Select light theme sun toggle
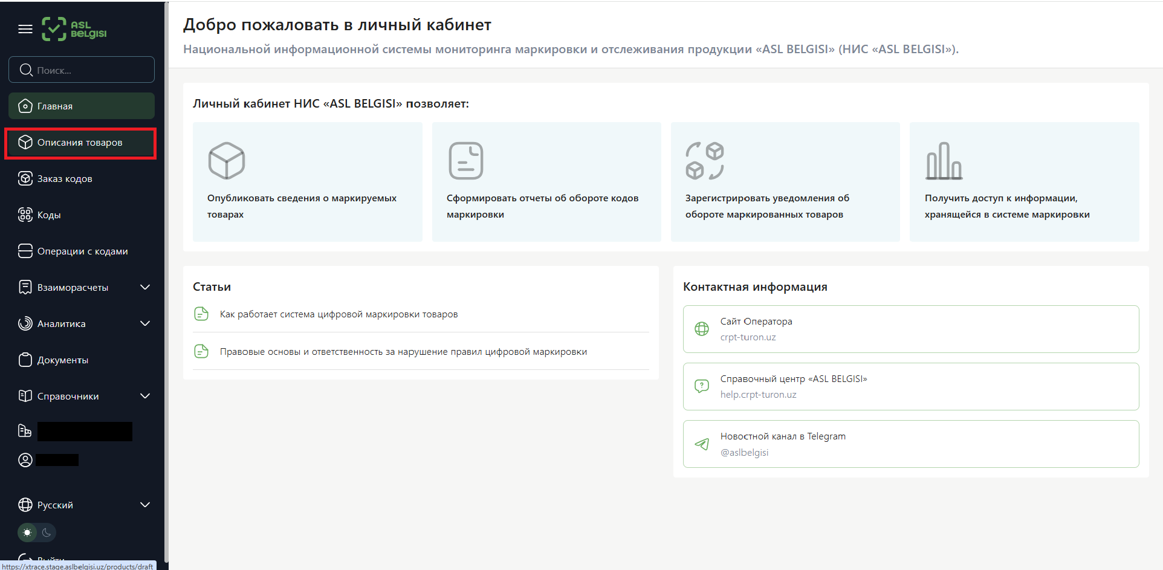This screenshot has width=1163, height=570. point(27,533)
